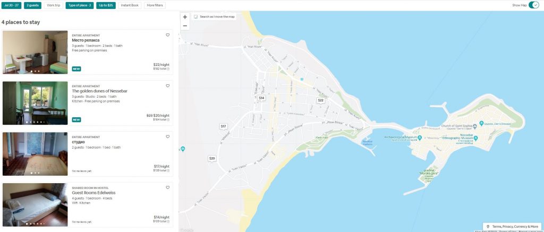Select the Type of place filter

(79, 5)
